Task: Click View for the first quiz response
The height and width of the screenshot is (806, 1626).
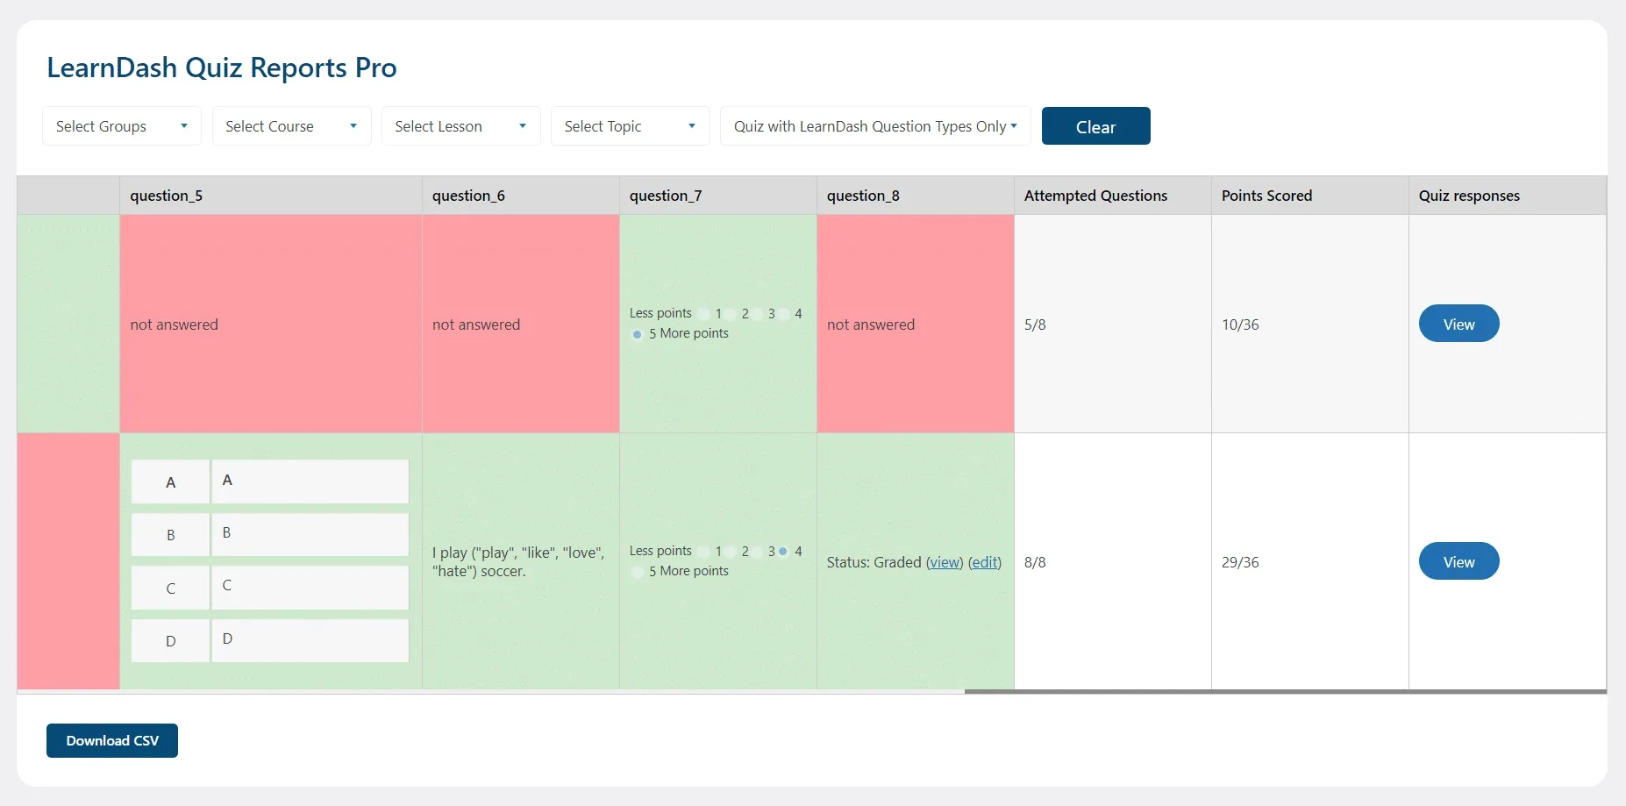Action: coord(1458,323)
